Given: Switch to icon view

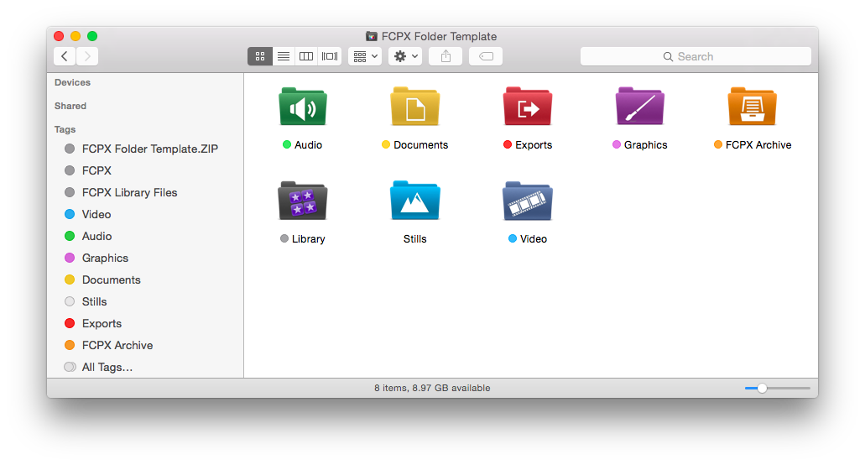Looking at the screenshot, I should click(260, 56).
